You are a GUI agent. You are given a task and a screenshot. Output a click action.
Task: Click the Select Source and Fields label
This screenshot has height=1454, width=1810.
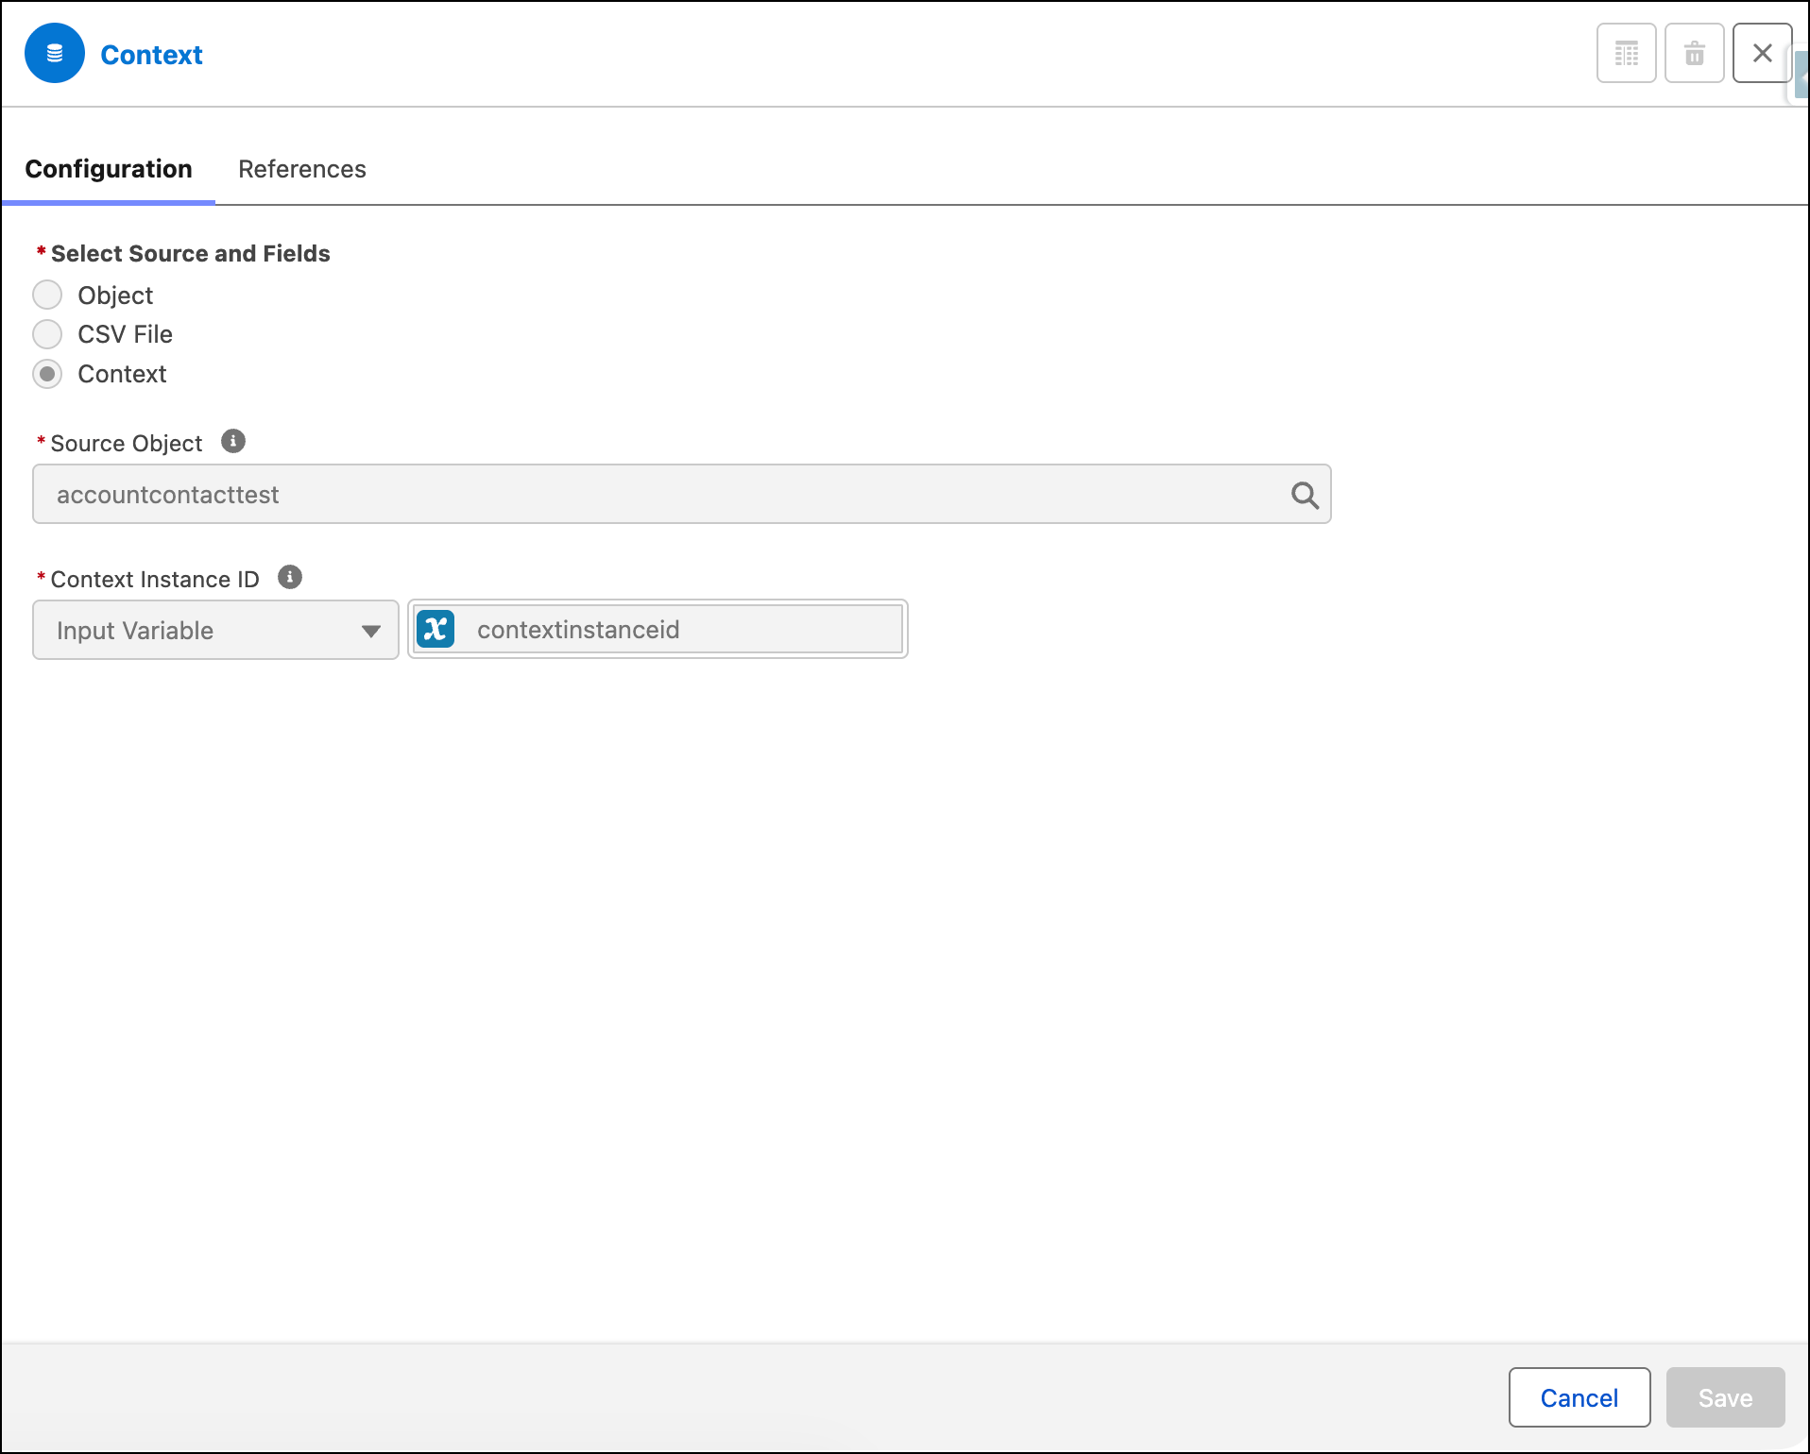coord(190,253)
